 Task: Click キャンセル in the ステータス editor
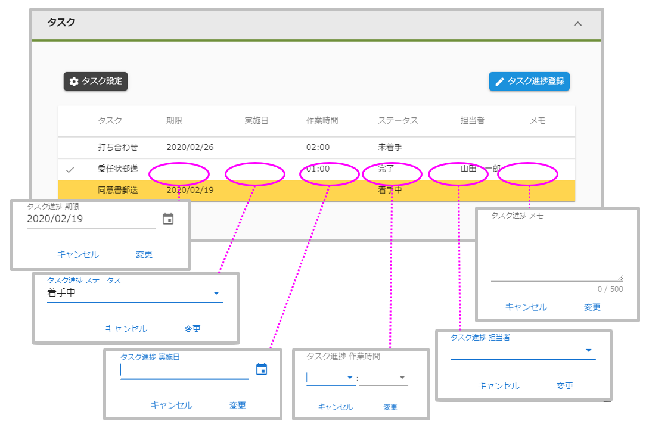(x=126, y=328)
